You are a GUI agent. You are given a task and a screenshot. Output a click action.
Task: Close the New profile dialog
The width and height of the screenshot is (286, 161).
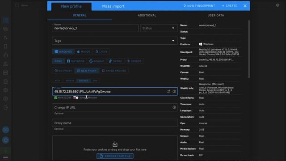click(x=245, y=6)
